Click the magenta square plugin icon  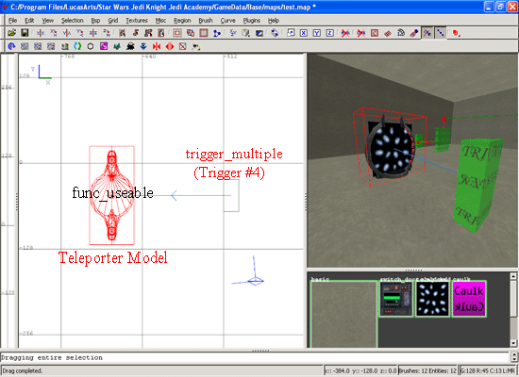coord(104,46)
